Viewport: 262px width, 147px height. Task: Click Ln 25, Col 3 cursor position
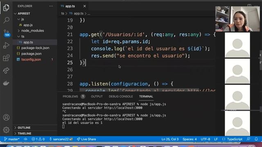click(x=170, y=139)
